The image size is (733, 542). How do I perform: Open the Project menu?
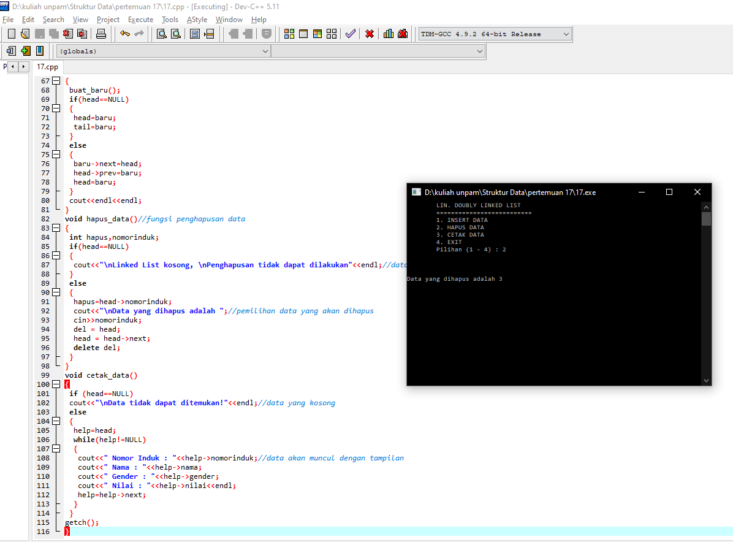(x=108, y=20)
